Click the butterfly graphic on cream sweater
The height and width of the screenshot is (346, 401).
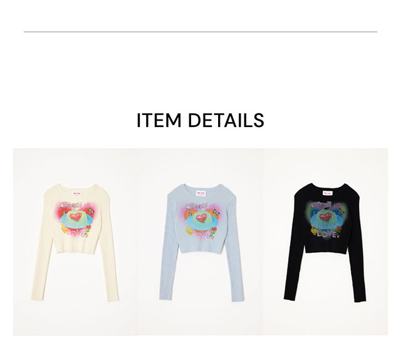point(91,211)
